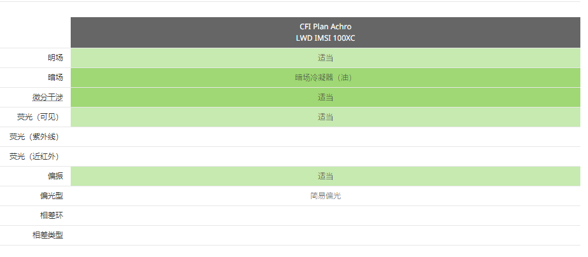
Task: Click the 适当 cell in 微分干涉 row
Action: point(326,97)
